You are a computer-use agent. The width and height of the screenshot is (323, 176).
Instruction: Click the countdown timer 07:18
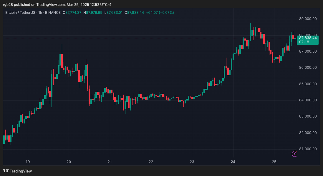(304, 42)
